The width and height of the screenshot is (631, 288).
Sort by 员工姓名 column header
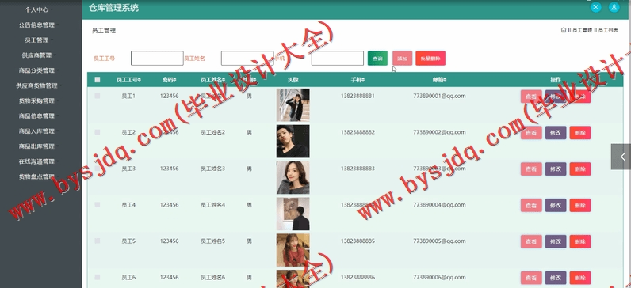point(212,80)
